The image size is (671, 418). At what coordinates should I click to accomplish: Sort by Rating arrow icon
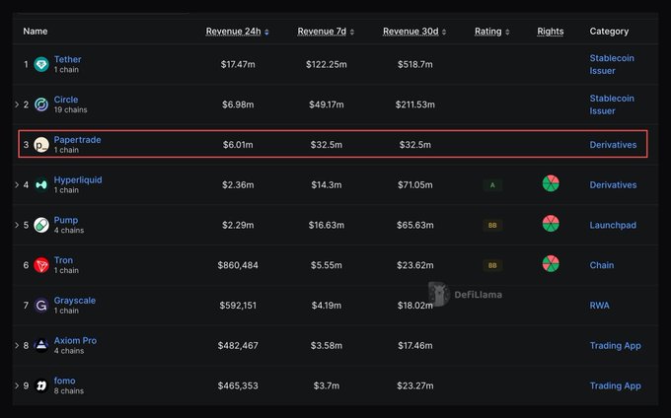(x=507, y=33)
